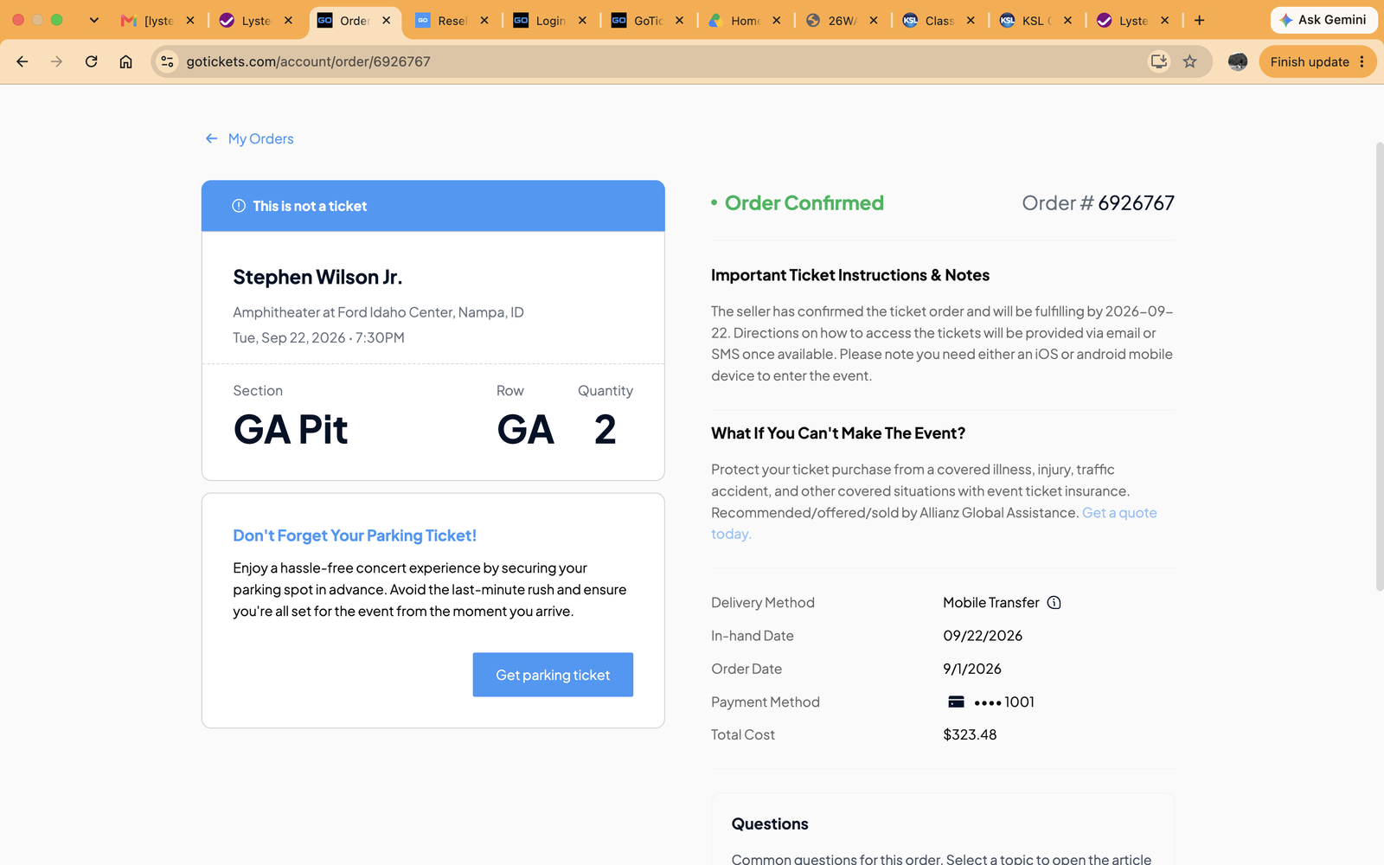Close the Resel tab

pyautogui.click(x=484, y=21)
